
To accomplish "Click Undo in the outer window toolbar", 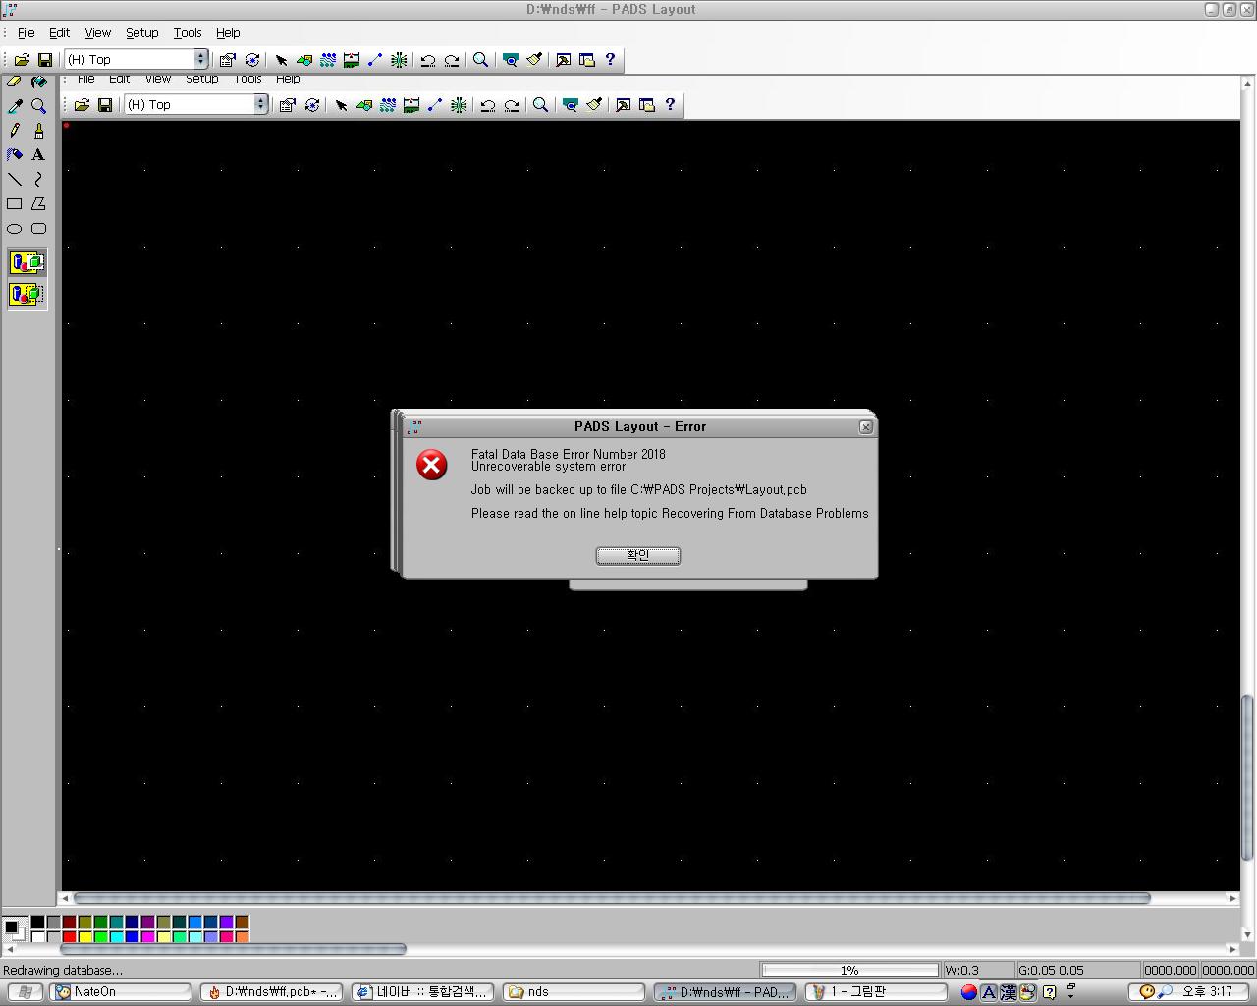I will 428,59.
